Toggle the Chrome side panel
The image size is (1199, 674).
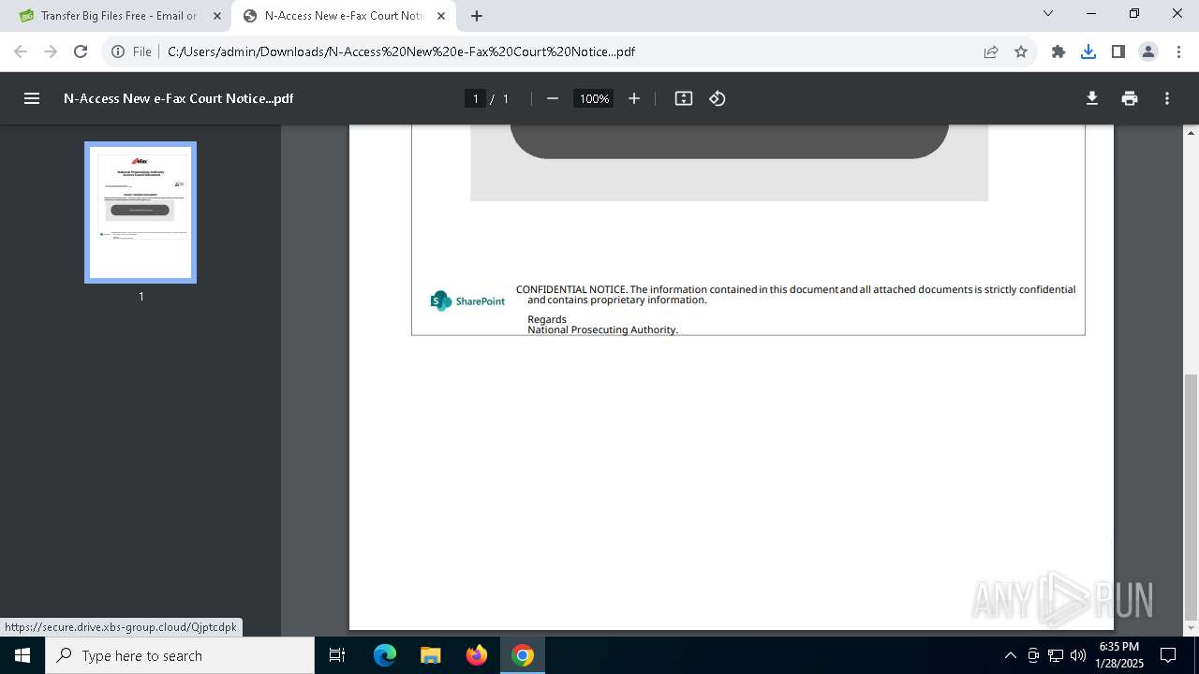pyautogui.click(x=1118, y=51)
